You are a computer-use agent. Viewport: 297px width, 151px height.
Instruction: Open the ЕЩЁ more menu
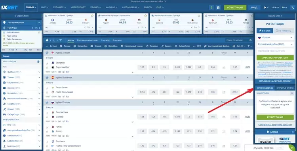[160, 7]
